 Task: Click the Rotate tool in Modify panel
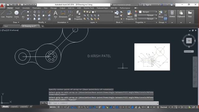pyautogui.click(x=39, y=12)
